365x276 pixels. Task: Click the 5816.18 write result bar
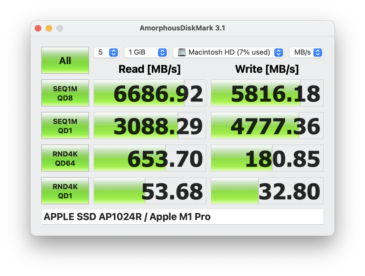(x=267, y=93)
